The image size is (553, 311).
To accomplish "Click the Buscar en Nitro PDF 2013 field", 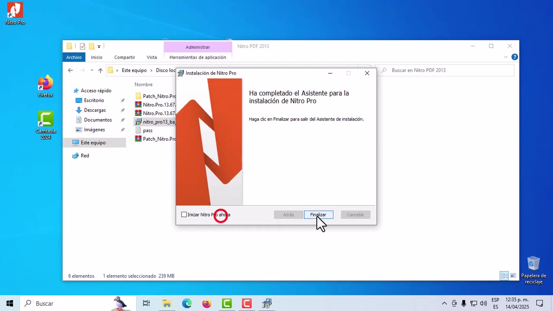I will click(445, 70).
